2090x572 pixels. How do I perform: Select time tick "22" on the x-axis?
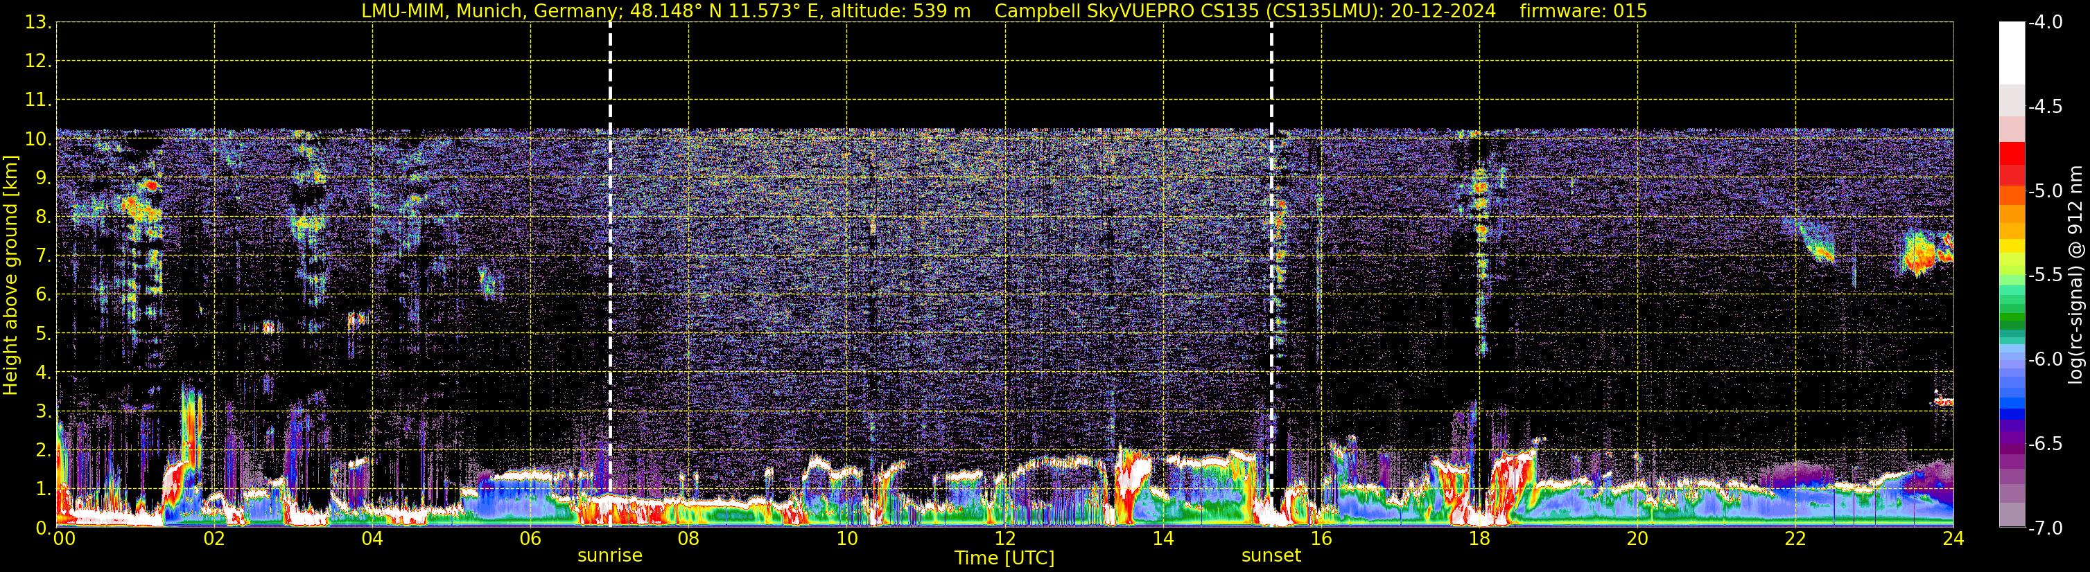1796,539
